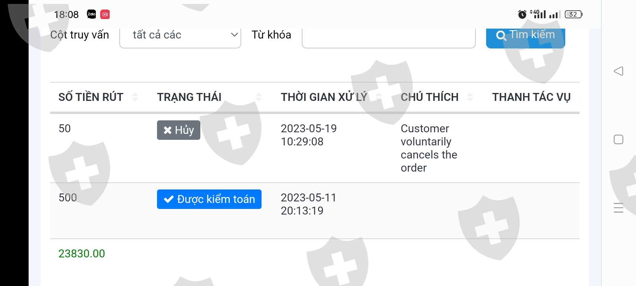The width and height of the screenshot is (636, 286).
Task: Sort by SỐ TIỀN RÚT column arrows
Action: point(135,97)
